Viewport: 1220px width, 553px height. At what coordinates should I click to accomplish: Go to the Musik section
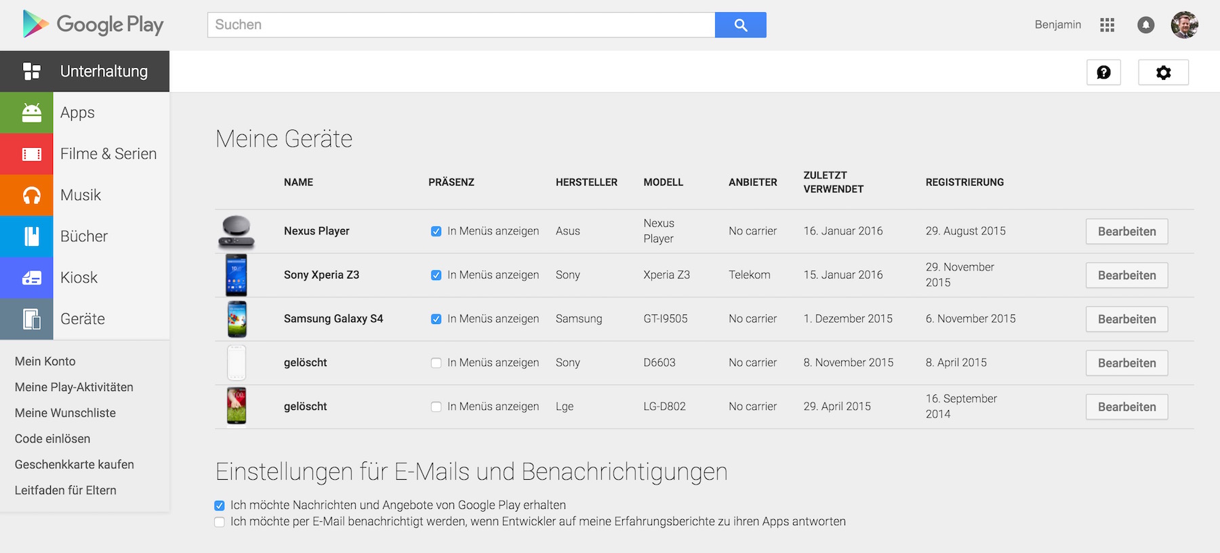click(85, 195)
